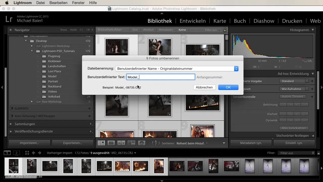The image size is (323, 182).
Task: Click Importieren button
Action: click(x=29, y=143)
